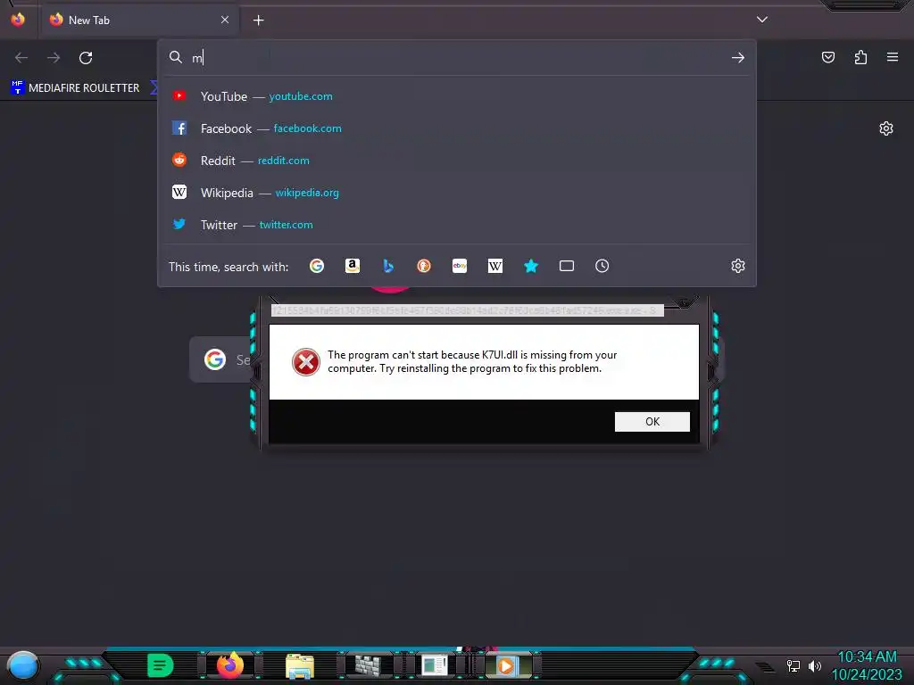Open the new tab page personalize gear
The image size is (914, 685).
click(x=886, y=128)
